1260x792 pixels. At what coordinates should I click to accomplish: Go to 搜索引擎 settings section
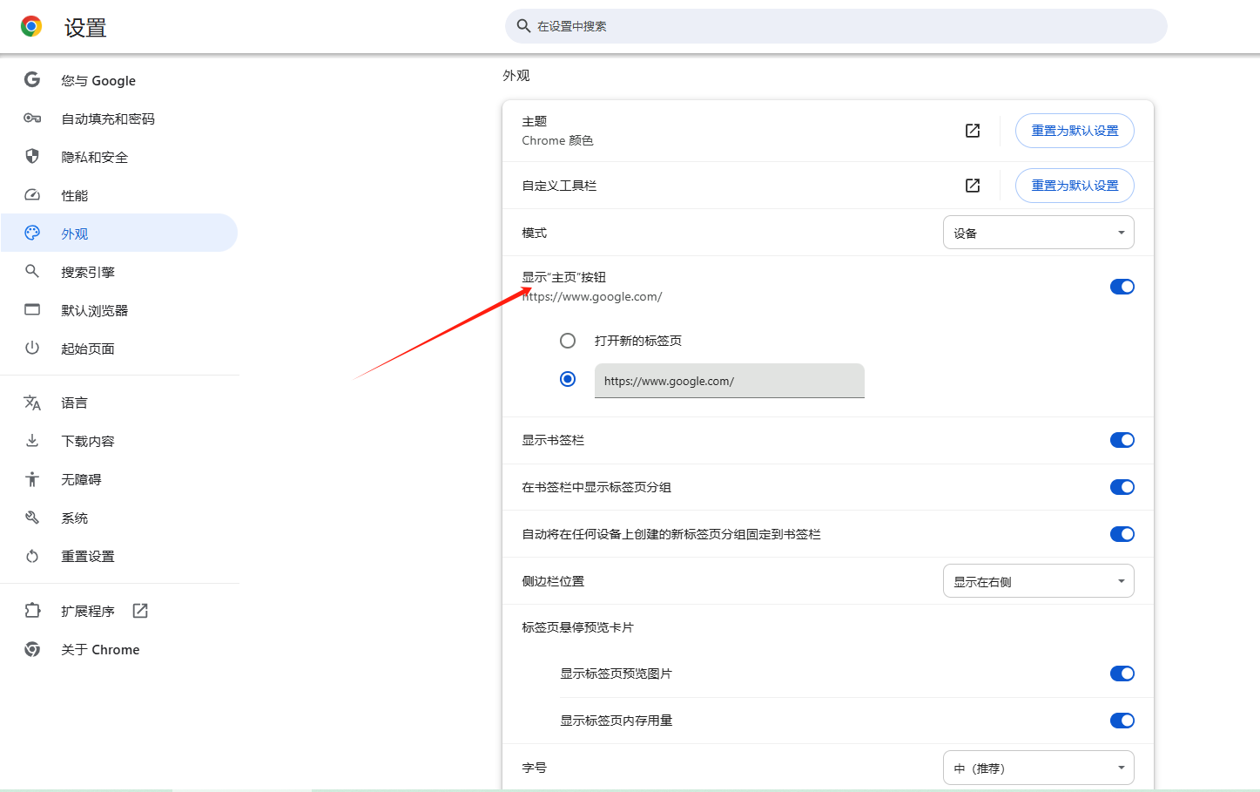(118, 272)
